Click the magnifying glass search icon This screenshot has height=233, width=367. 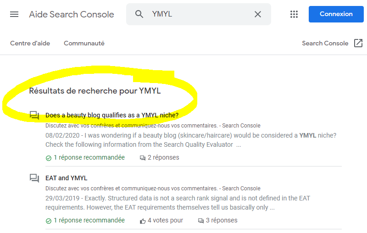point(139,14)
